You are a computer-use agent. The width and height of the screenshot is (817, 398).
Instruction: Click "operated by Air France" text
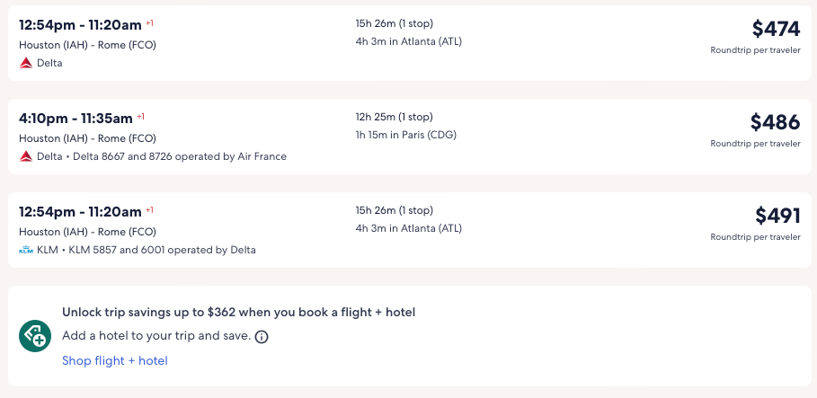coord(237,156)
